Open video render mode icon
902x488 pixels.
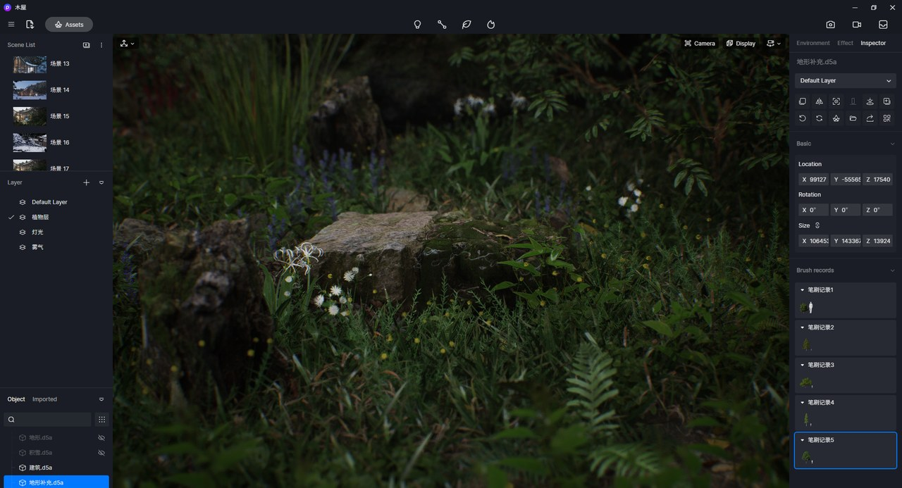pos(857,25)
